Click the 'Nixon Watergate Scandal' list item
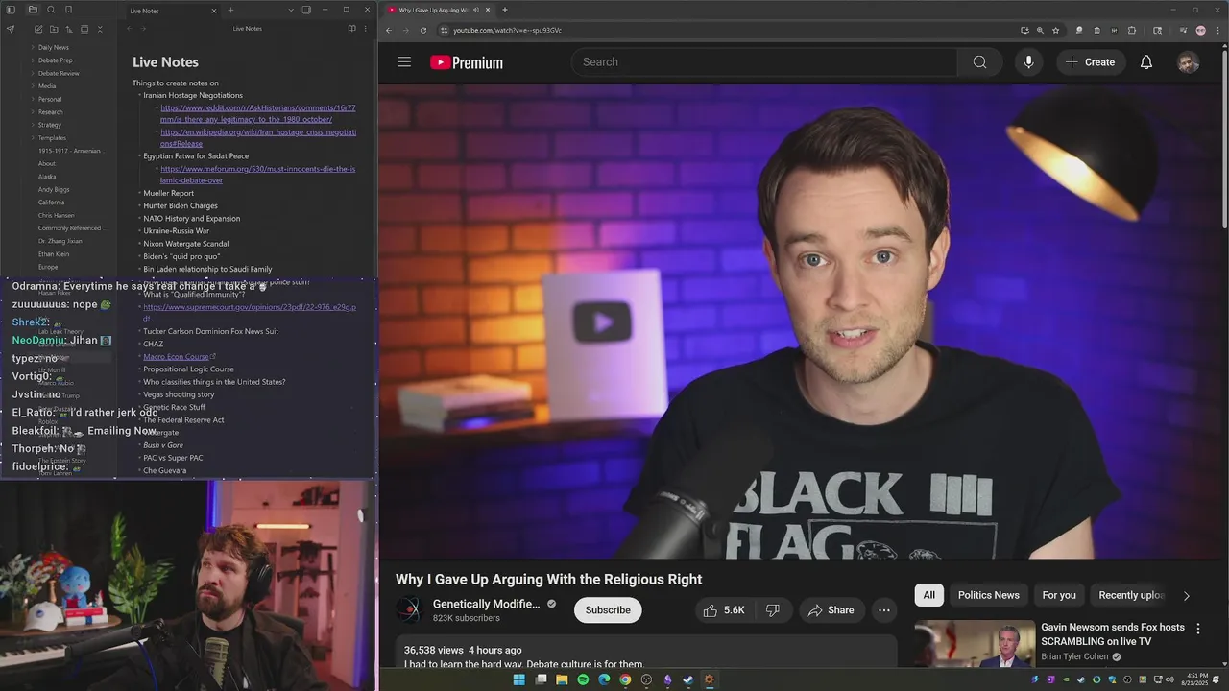Screen dimensions: 1229x691 (186, 244)
